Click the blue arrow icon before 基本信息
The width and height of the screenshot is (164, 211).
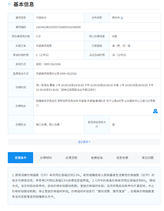(9, 4)
